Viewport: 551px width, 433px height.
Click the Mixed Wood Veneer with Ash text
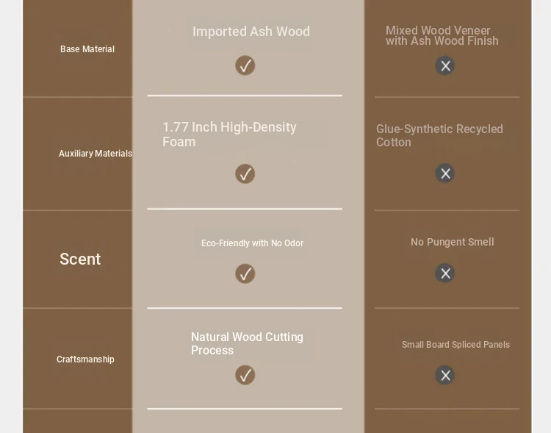[x=442, y=36]
